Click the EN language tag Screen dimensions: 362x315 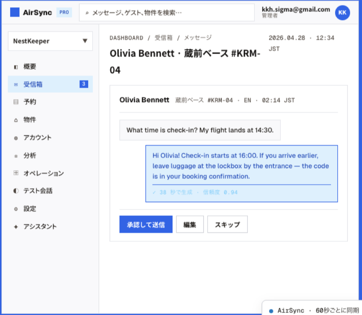(x=247, y=100)
